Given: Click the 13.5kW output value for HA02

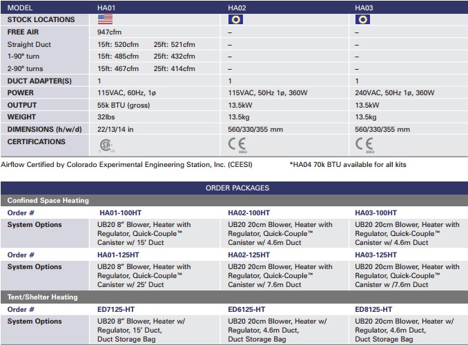Looking at the screenshot, I should (240, 105).
